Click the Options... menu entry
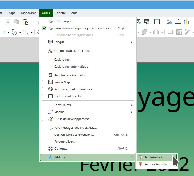This screenshot has width=194, height=176. coord(88,148)
